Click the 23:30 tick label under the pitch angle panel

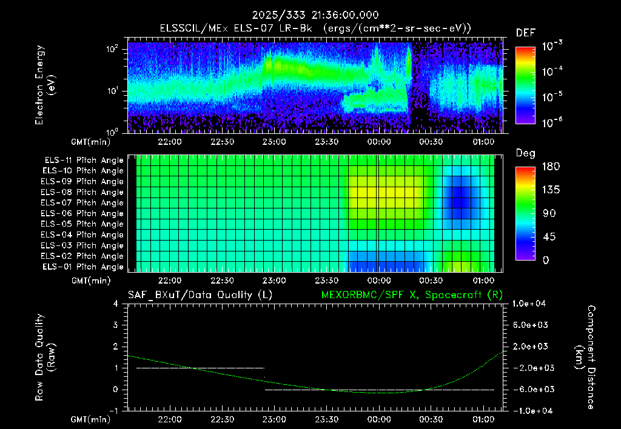[327, 281]
